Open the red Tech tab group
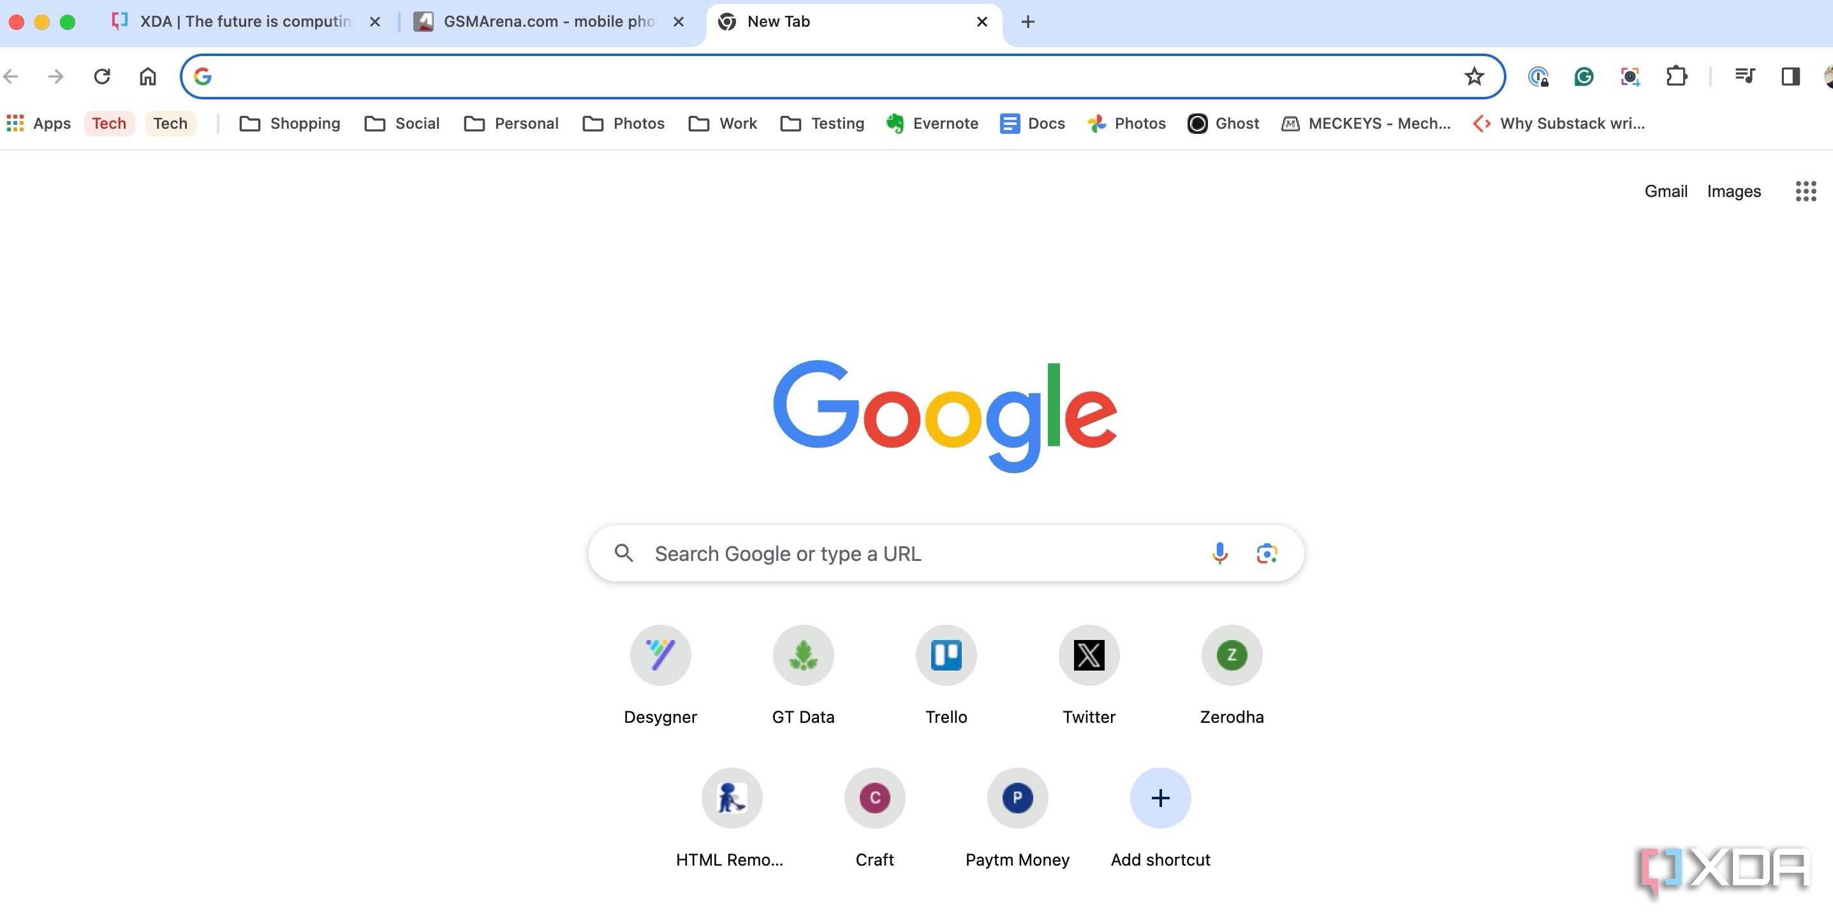The width and height of the screenshot is (1833, 923). coord(109,123)
